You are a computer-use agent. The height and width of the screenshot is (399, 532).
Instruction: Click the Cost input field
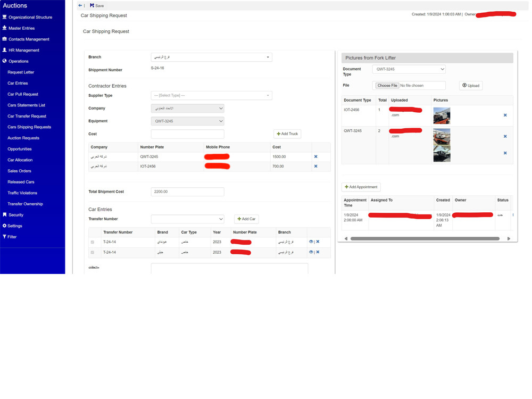[x=187, y=134]
